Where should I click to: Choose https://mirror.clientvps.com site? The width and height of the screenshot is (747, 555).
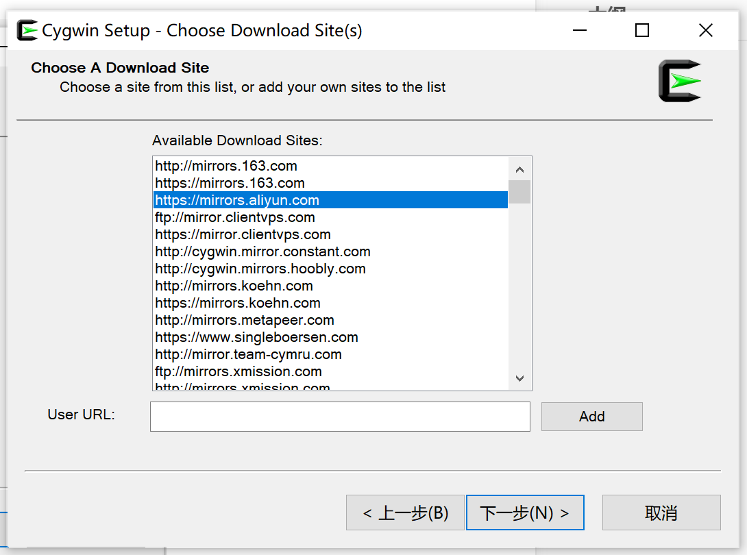coord(330,234)
